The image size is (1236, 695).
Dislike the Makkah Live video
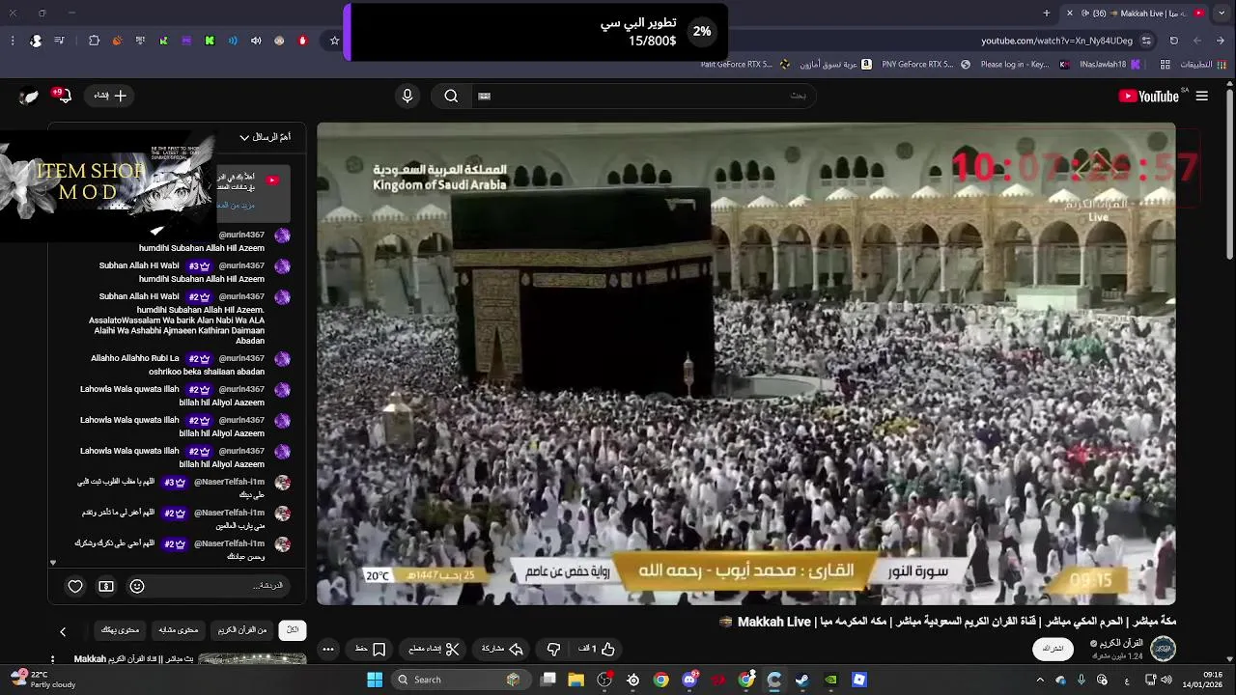[x=553, y=650]
